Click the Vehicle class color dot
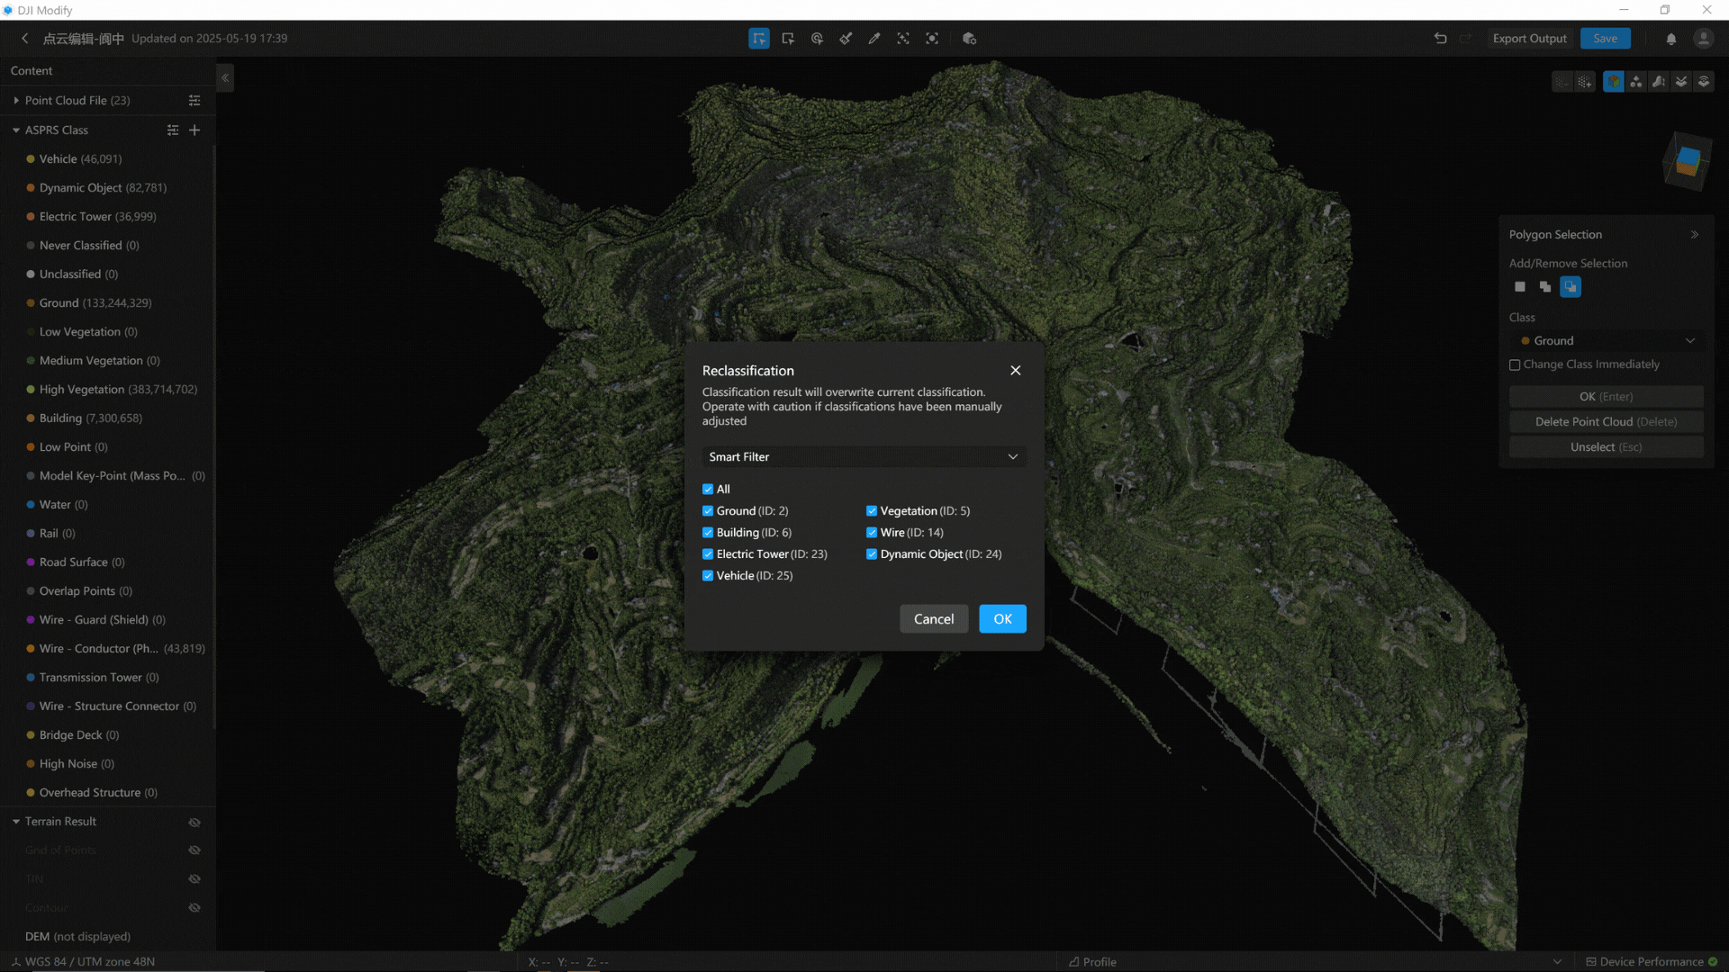This screenshot has width=1729, height=972. (31, 159)
